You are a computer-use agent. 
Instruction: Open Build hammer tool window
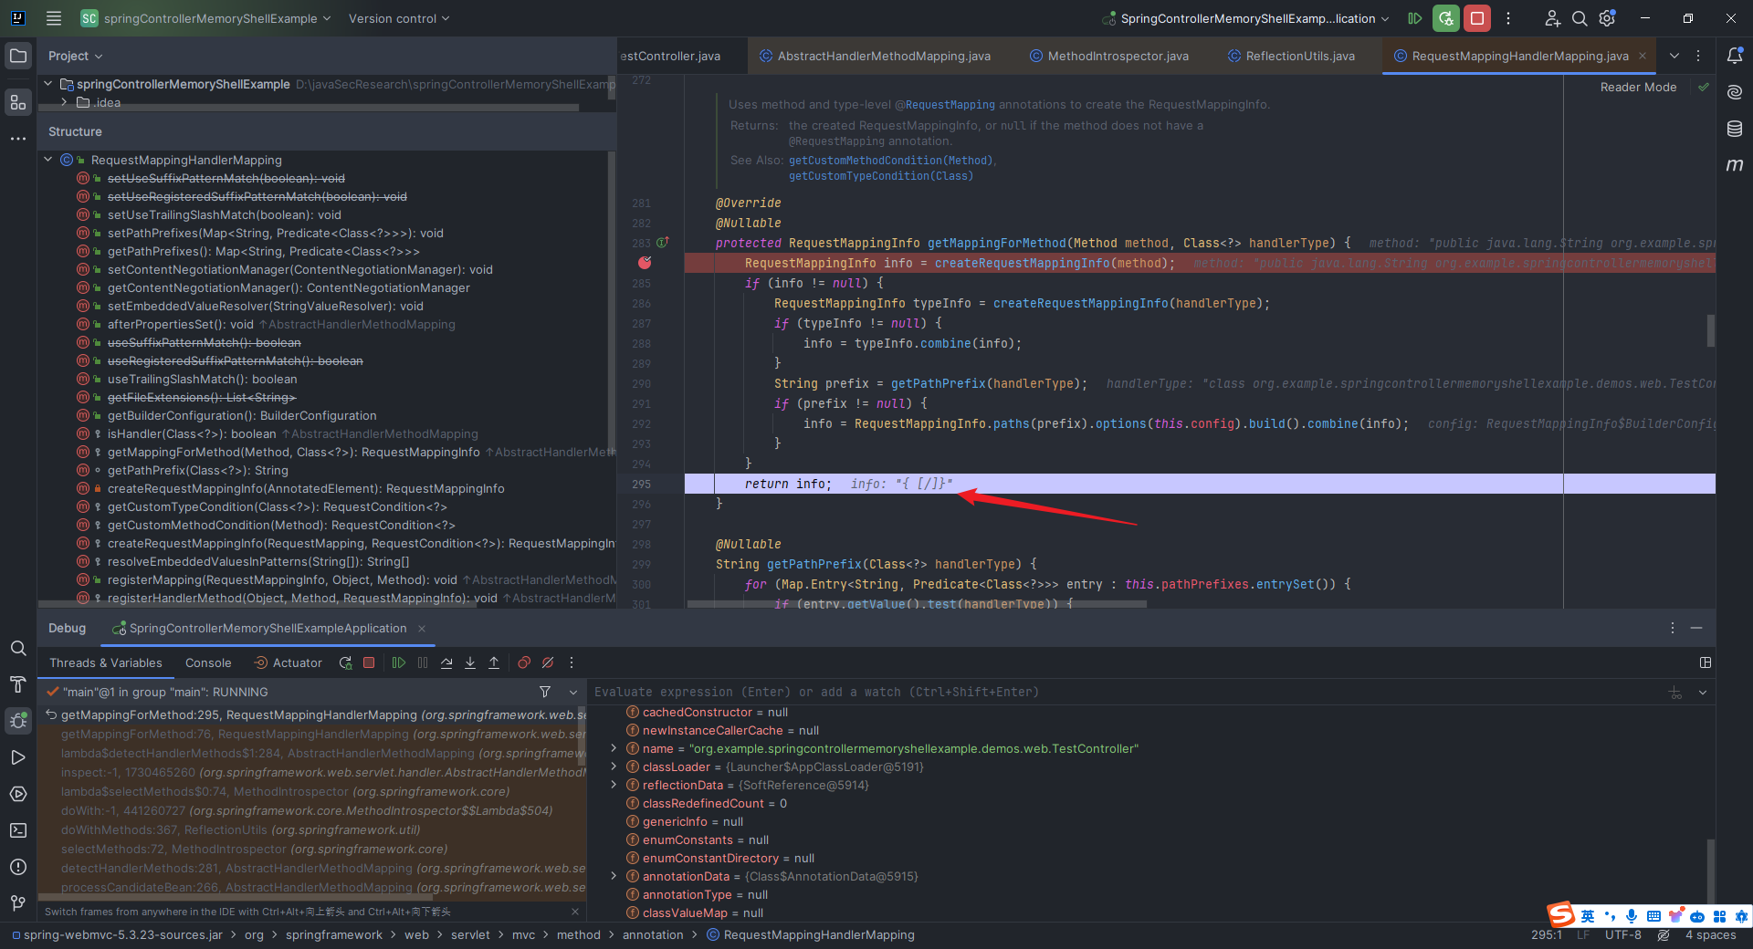tap(18, 684)
